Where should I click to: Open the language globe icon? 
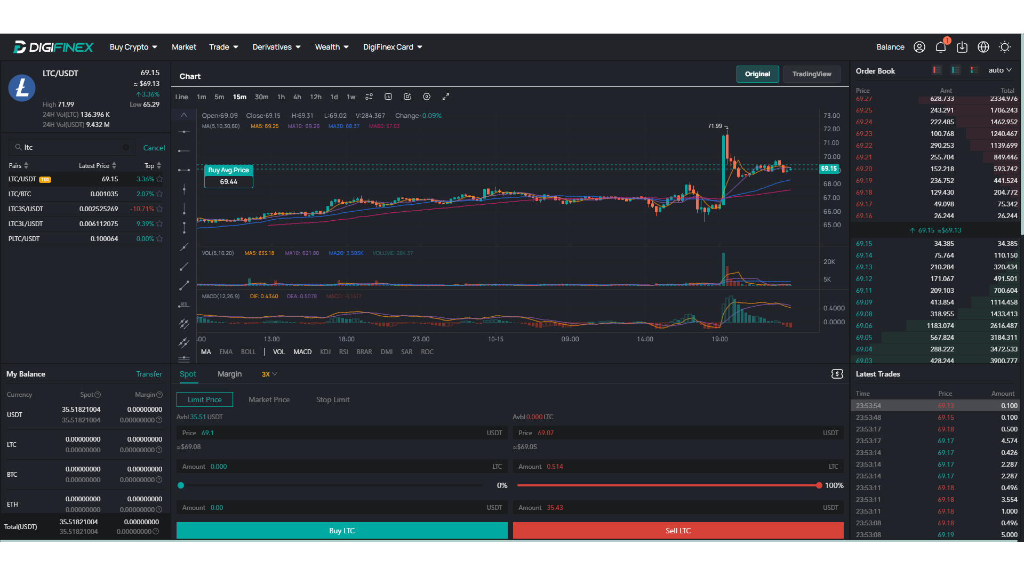(x=983, y=47)
